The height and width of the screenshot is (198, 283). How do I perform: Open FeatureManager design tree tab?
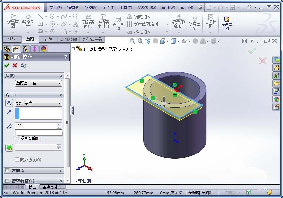7,49
